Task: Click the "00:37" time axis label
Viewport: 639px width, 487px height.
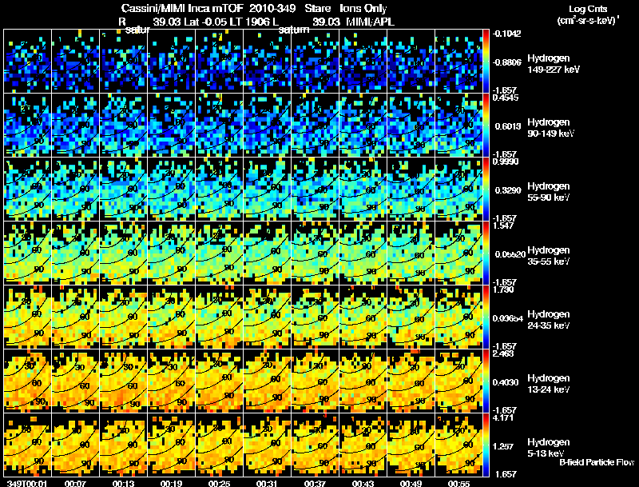Action: [x=315, y=483]
